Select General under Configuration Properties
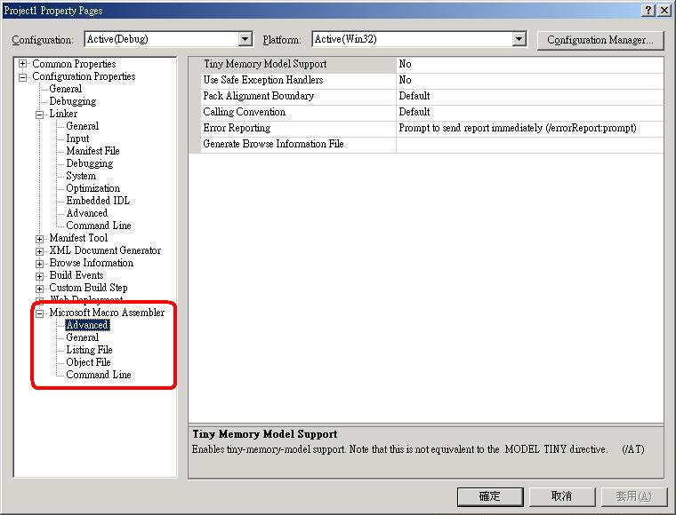Viewport: 676px width, 515px height. coord(65,89)
